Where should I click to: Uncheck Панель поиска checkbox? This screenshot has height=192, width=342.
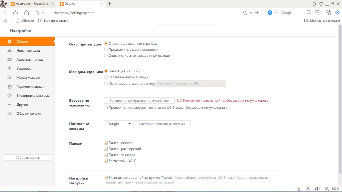106,143
